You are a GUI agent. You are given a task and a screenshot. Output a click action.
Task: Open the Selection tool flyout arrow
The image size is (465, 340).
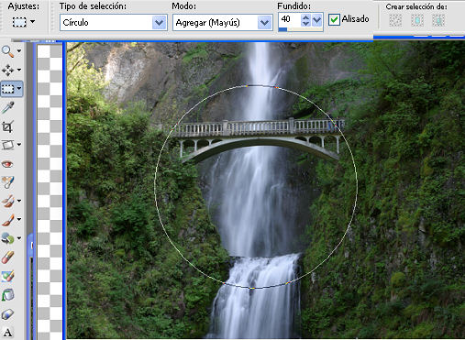tap(19, 89)
